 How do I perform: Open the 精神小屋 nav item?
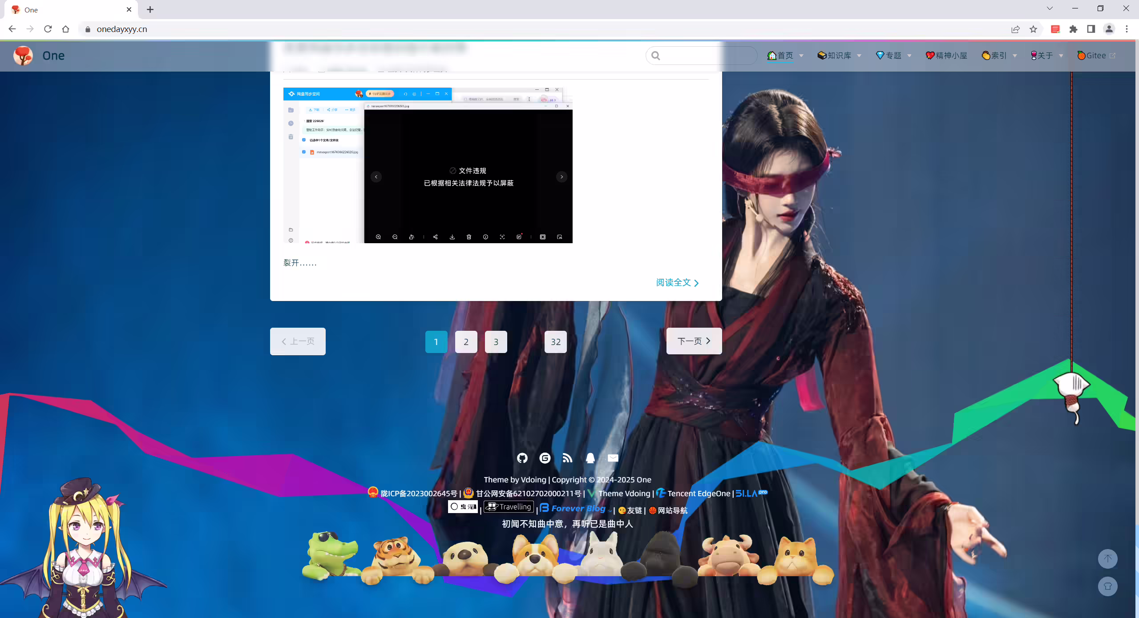[946, 56]
